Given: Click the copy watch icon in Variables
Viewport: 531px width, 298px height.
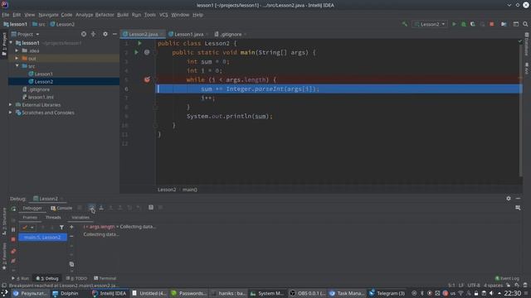Looking at the screenshot, I should point(71,264).
